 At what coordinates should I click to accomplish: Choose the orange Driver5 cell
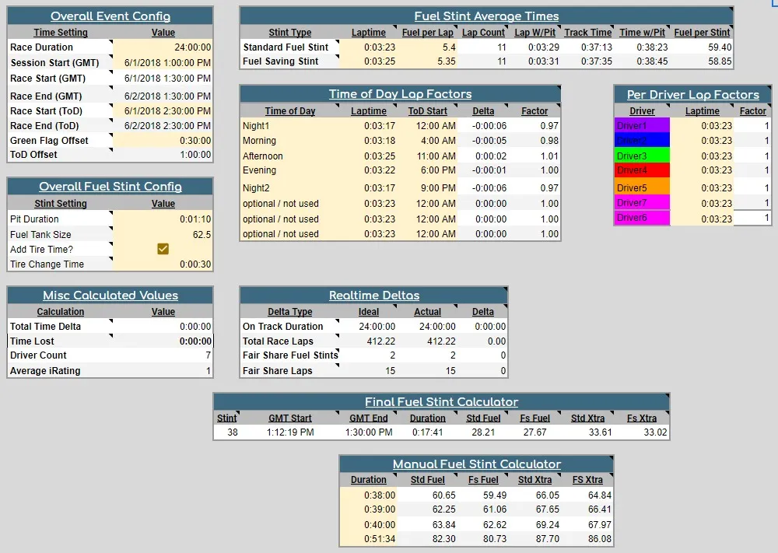642,188
